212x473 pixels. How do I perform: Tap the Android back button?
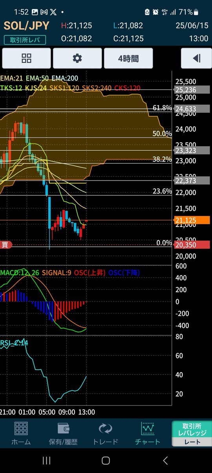tap(166, 460)
